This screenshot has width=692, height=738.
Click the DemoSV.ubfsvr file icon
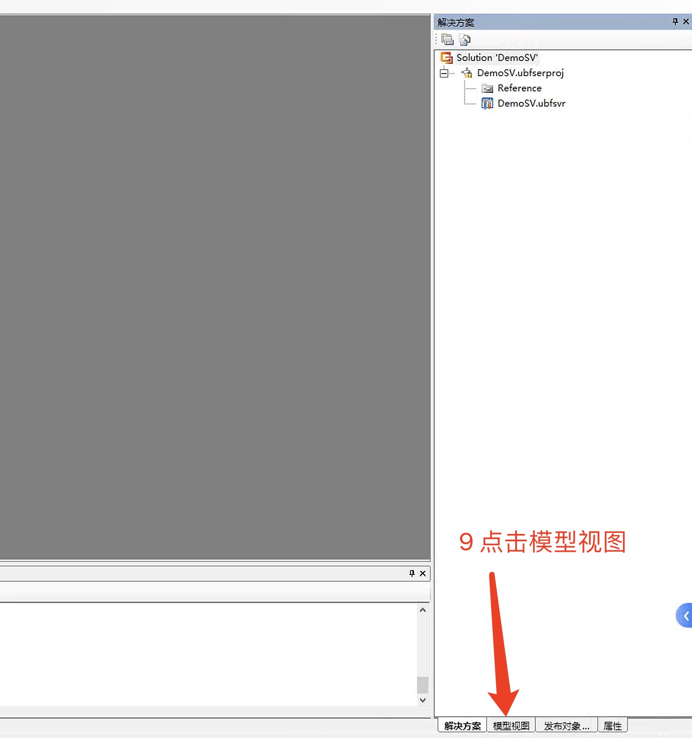[x=487, y=104]
